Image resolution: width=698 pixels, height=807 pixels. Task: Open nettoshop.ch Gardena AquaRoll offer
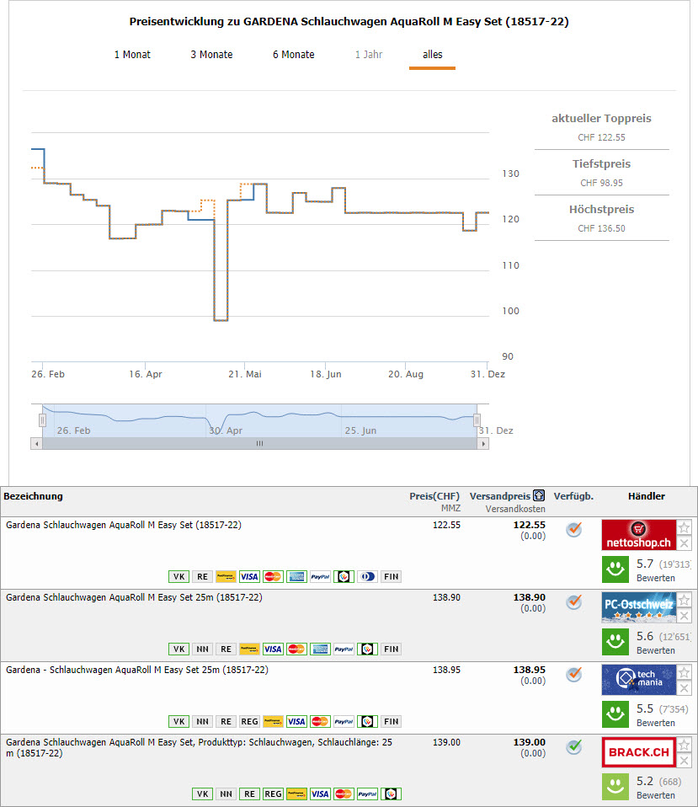pyautogui.click(x=124, y=525)
